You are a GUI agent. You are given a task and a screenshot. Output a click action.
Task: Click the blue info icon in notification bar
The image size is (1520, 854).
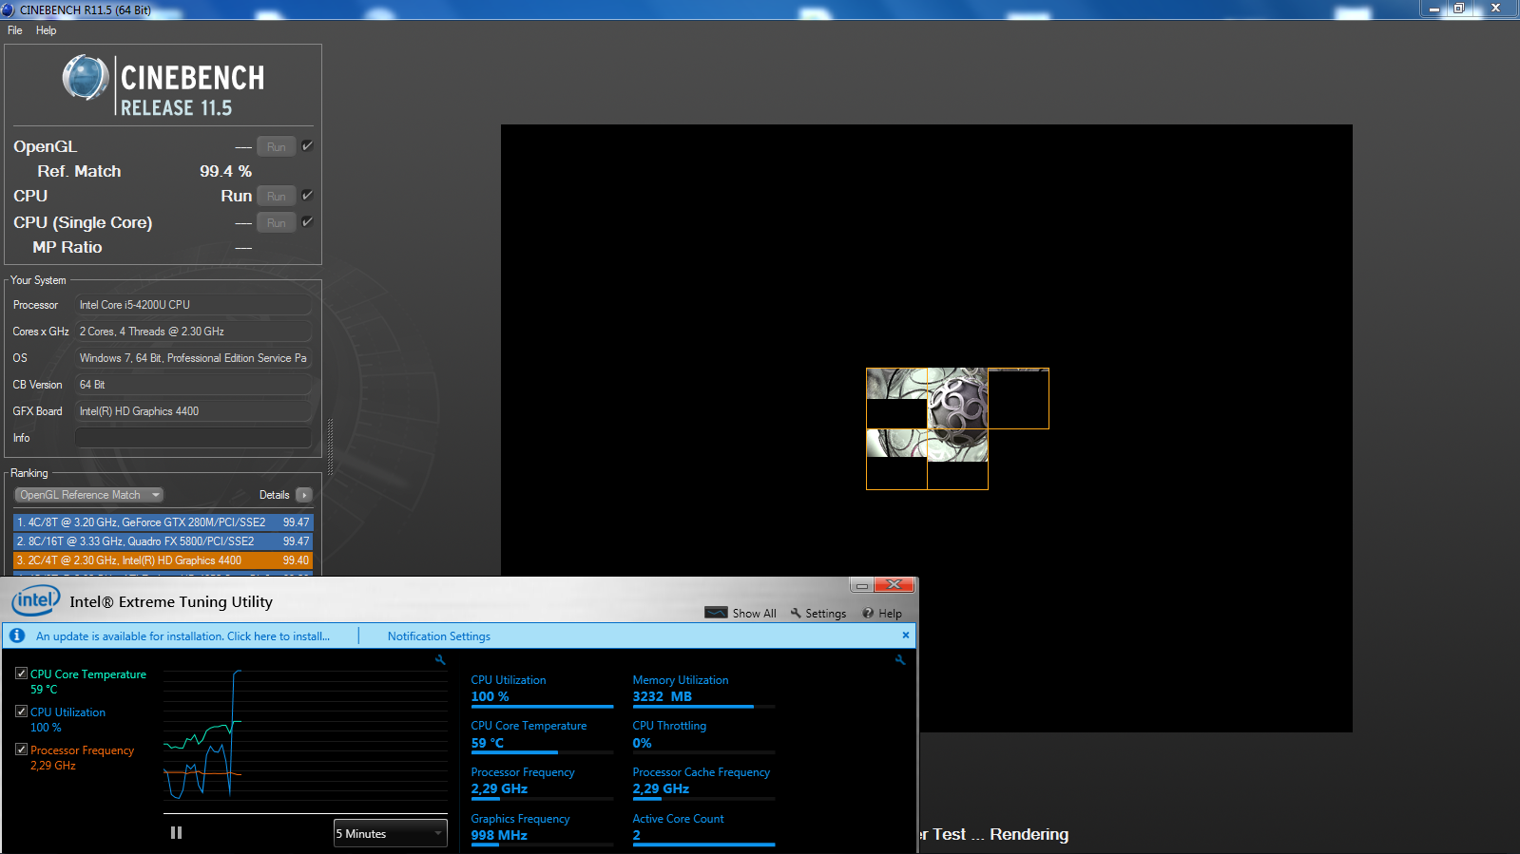click(17, 636)
